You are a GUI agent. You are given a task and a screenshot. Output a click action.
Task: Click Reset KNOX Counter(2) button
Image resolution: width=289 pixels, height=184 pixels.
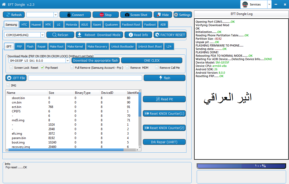[x=164, y=128]
